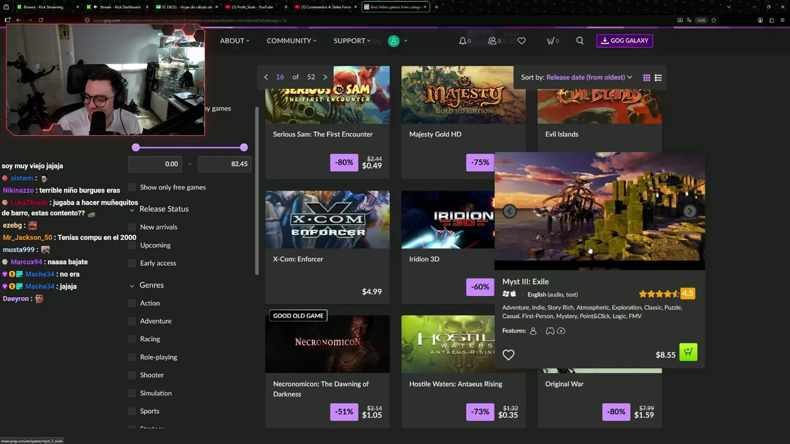790x444 pixels.
Task: Open the green user account avatar
Action: [x=394, y=41]
